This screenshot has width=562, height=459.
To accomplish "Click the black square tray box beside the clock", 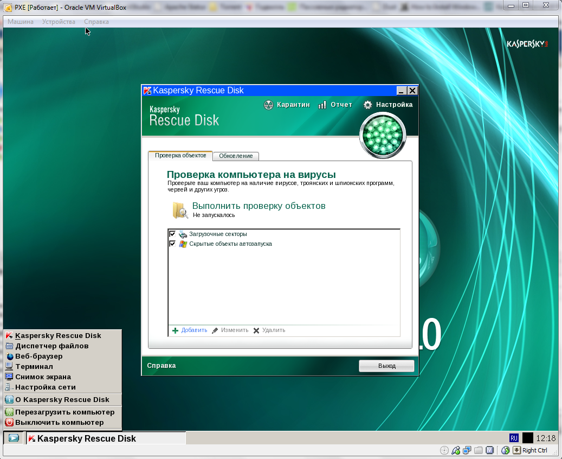I will [x=528, y=438].
